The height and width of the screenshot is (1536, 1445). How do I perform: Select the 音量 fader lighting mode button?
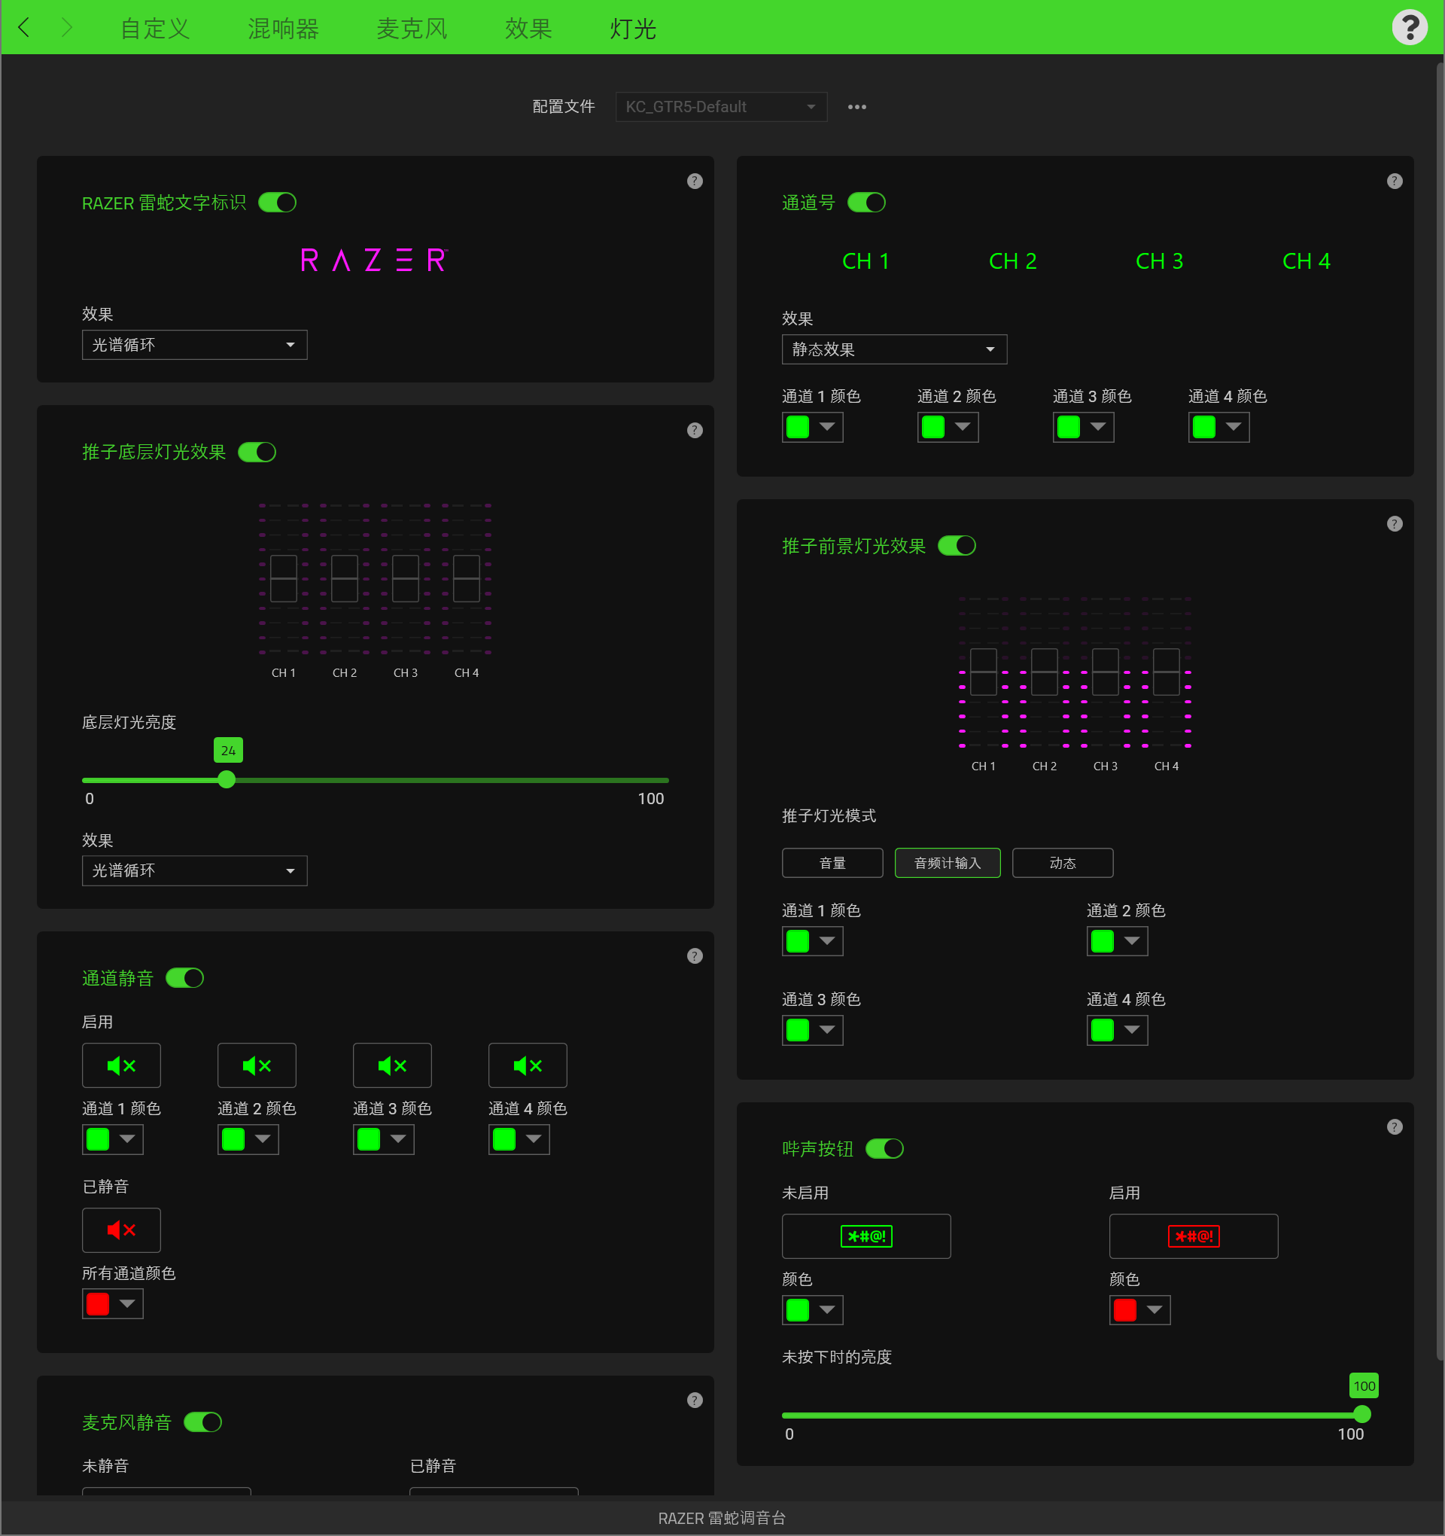pyautogui.click(x=832, y=863)
